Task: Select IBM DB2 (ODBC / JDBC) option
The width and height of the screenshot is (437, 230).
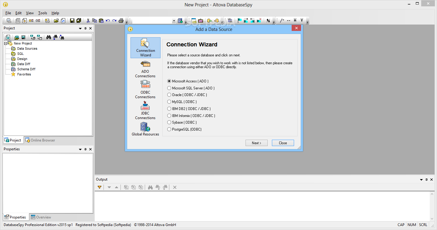Action: click(169, 108)
